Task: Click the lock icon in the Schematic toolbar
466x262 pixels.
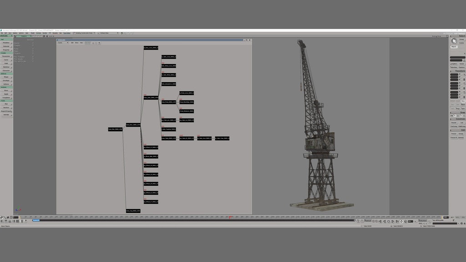Action: tap(93, 42)
